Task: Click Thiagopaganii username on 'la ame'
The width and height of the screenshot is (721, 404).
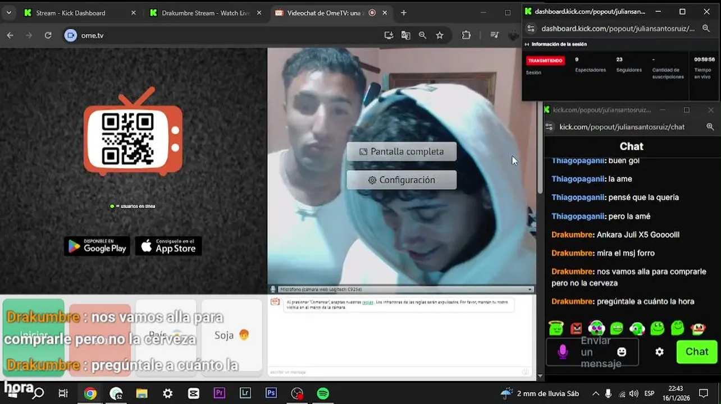Action: coord(578,179)
